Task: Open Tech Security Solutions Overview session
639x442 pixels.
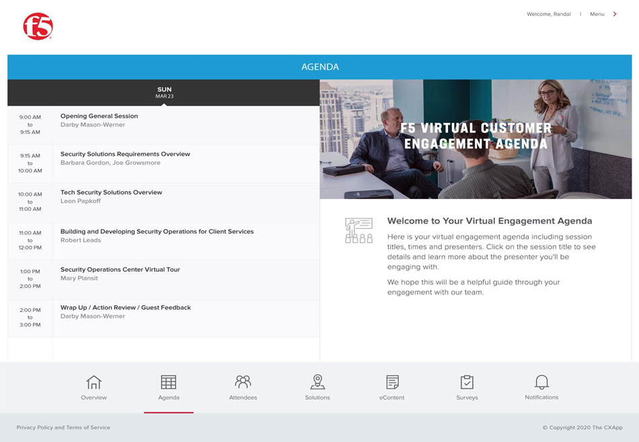Action: 111,192
